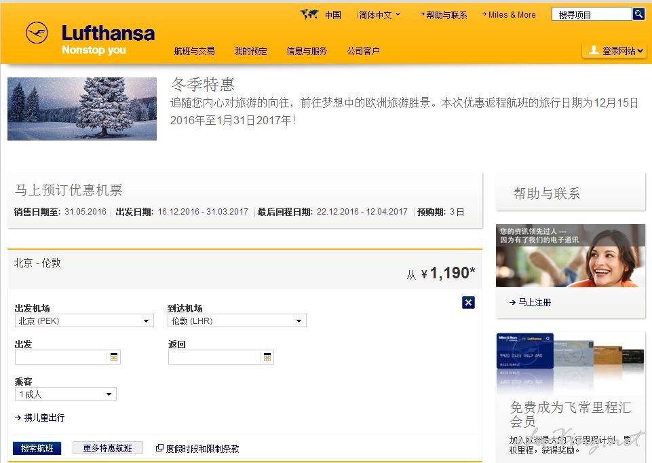This screenshot has height=463, width=652.
Task: Click the 预购期 3 日 text
Action: 441,212
